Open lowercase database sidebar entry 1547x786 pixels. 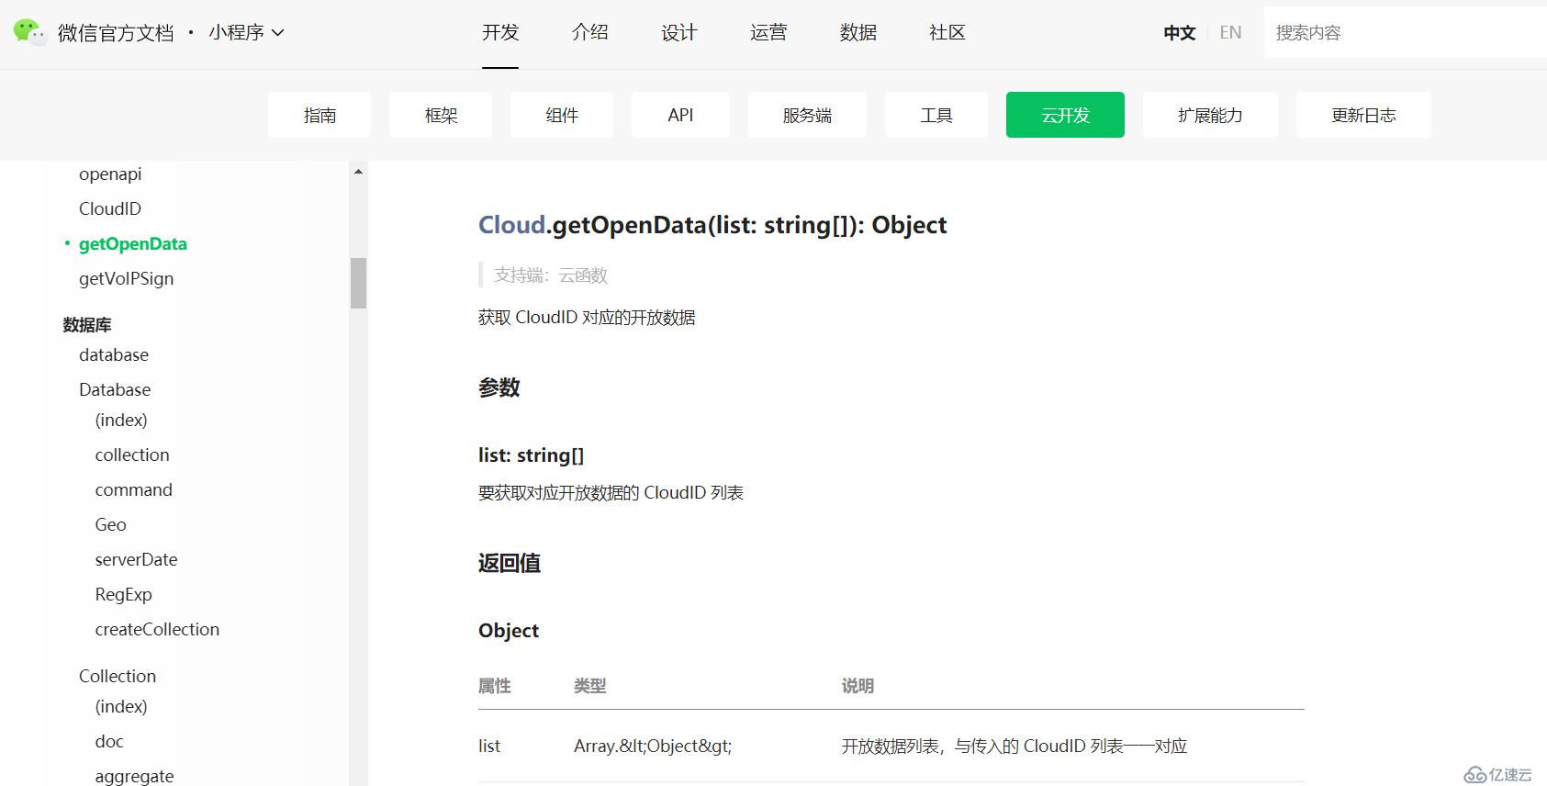114,354
